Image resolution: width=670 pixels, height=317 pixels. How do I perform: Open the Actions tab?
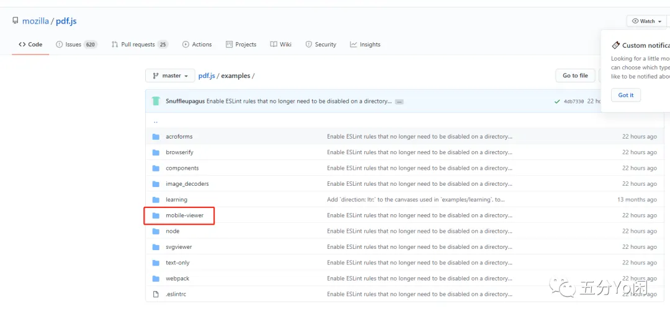(x=197, y=45)
